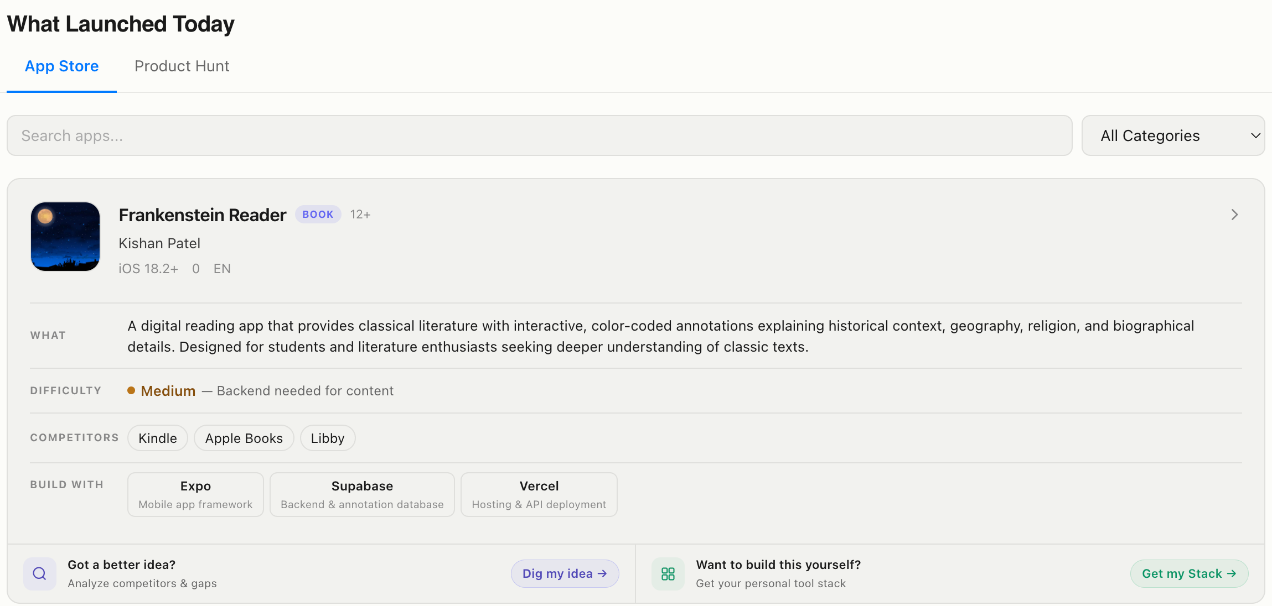Click the BOOK category badge
The height and width of the screenshot is (606, 1272).
click(318, 215)
